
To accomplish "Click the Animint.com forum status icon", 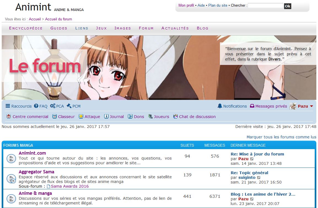I will pos(11,158).
